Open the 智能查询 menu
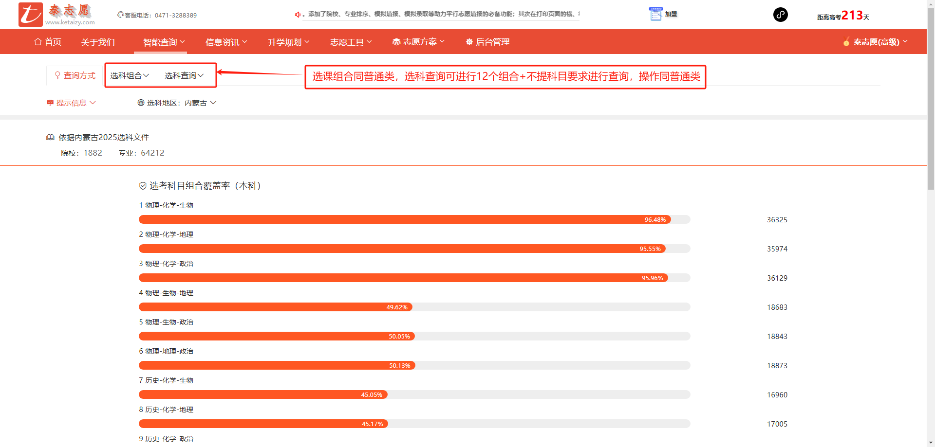This screenshot has width=935, height=447. coord(164,42)
